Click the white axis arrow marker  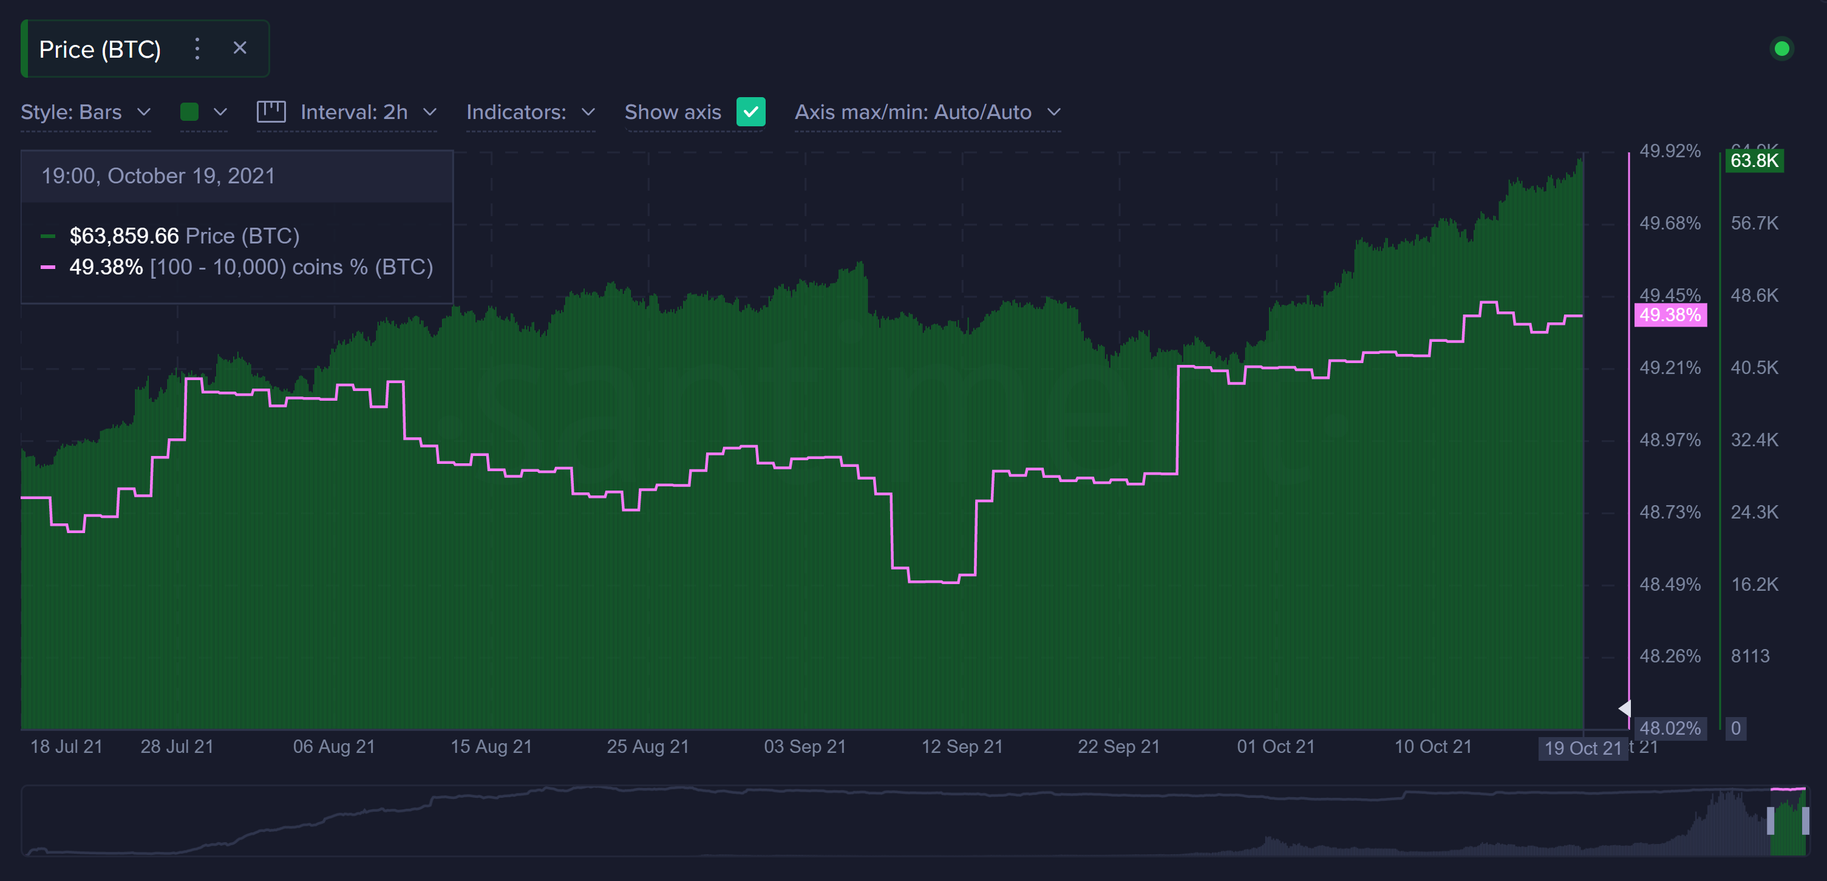pos(1624,708)
